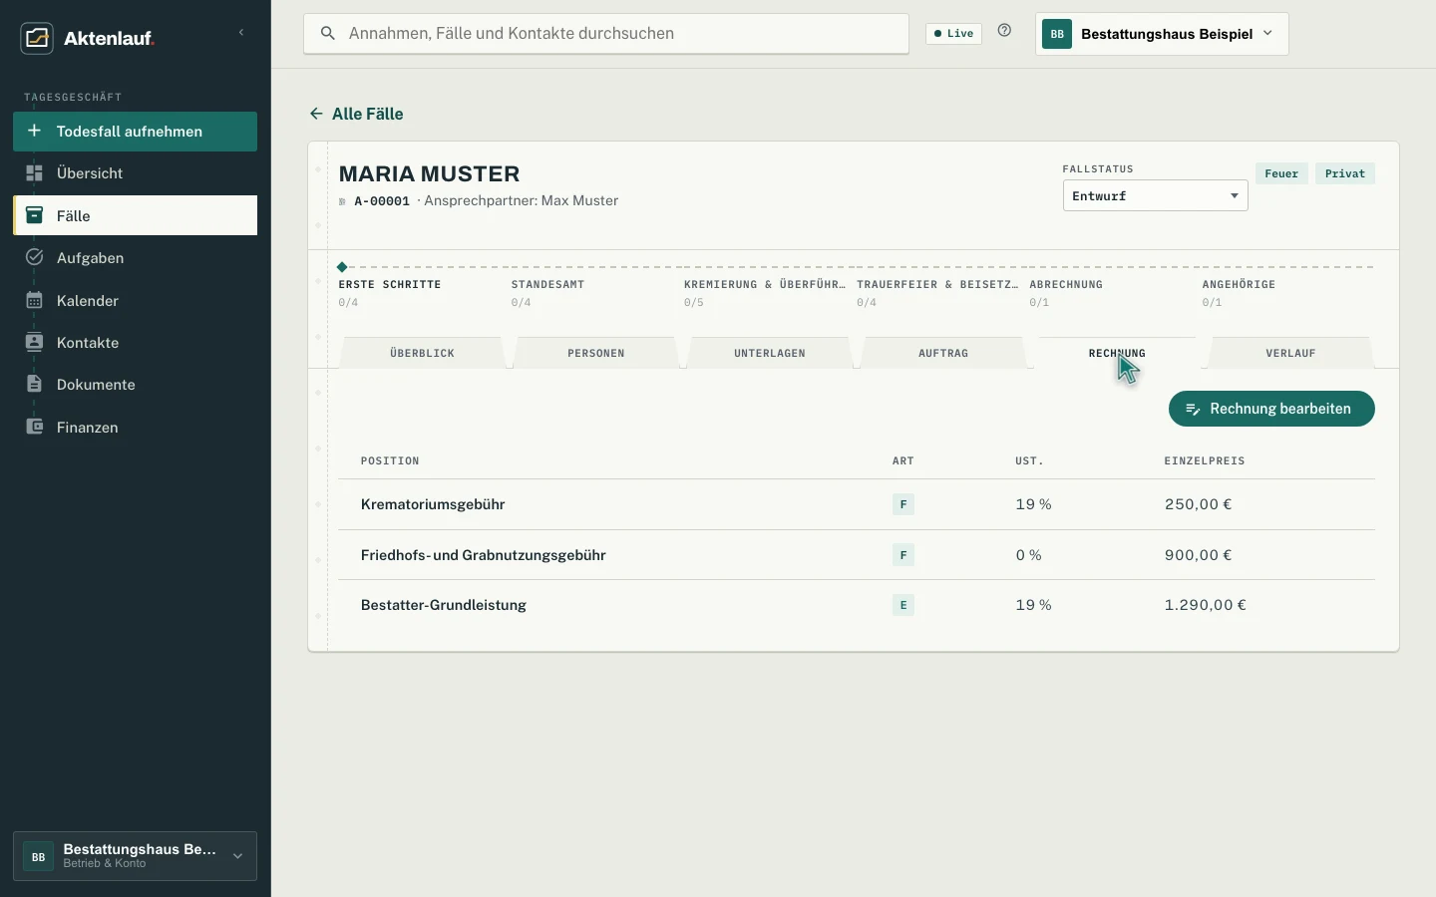Click the F badge for Friedhofs- und Grabnutzungsgebühr

[x=903, y=555]
